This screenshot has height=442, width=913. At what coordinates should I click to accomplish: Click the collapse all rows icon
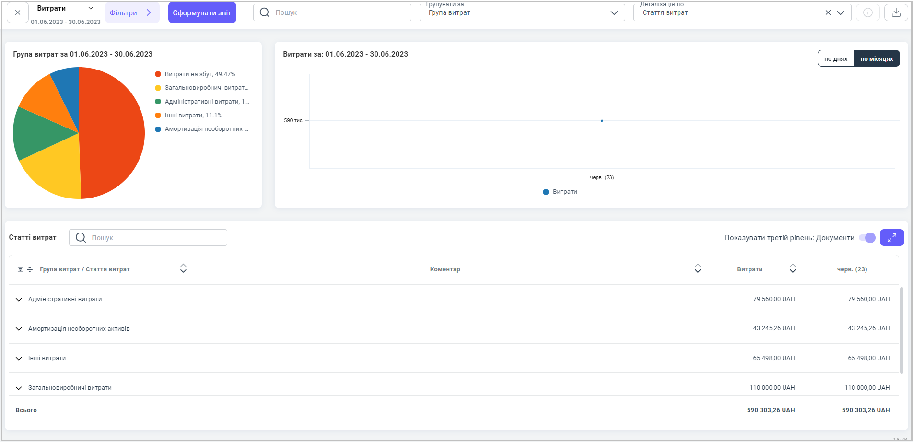(x=30, y=269)
